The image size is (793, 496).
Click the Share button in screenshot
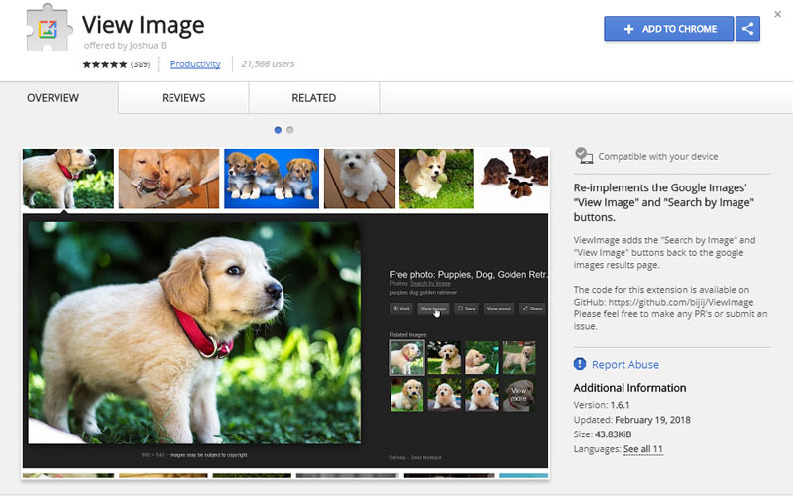tap(532, 309)
